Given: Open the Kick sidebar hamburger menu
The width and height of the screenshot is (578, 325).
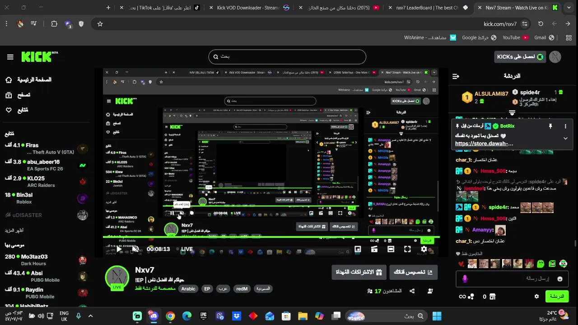Looking at the screenshot, I should pos(10,57).
